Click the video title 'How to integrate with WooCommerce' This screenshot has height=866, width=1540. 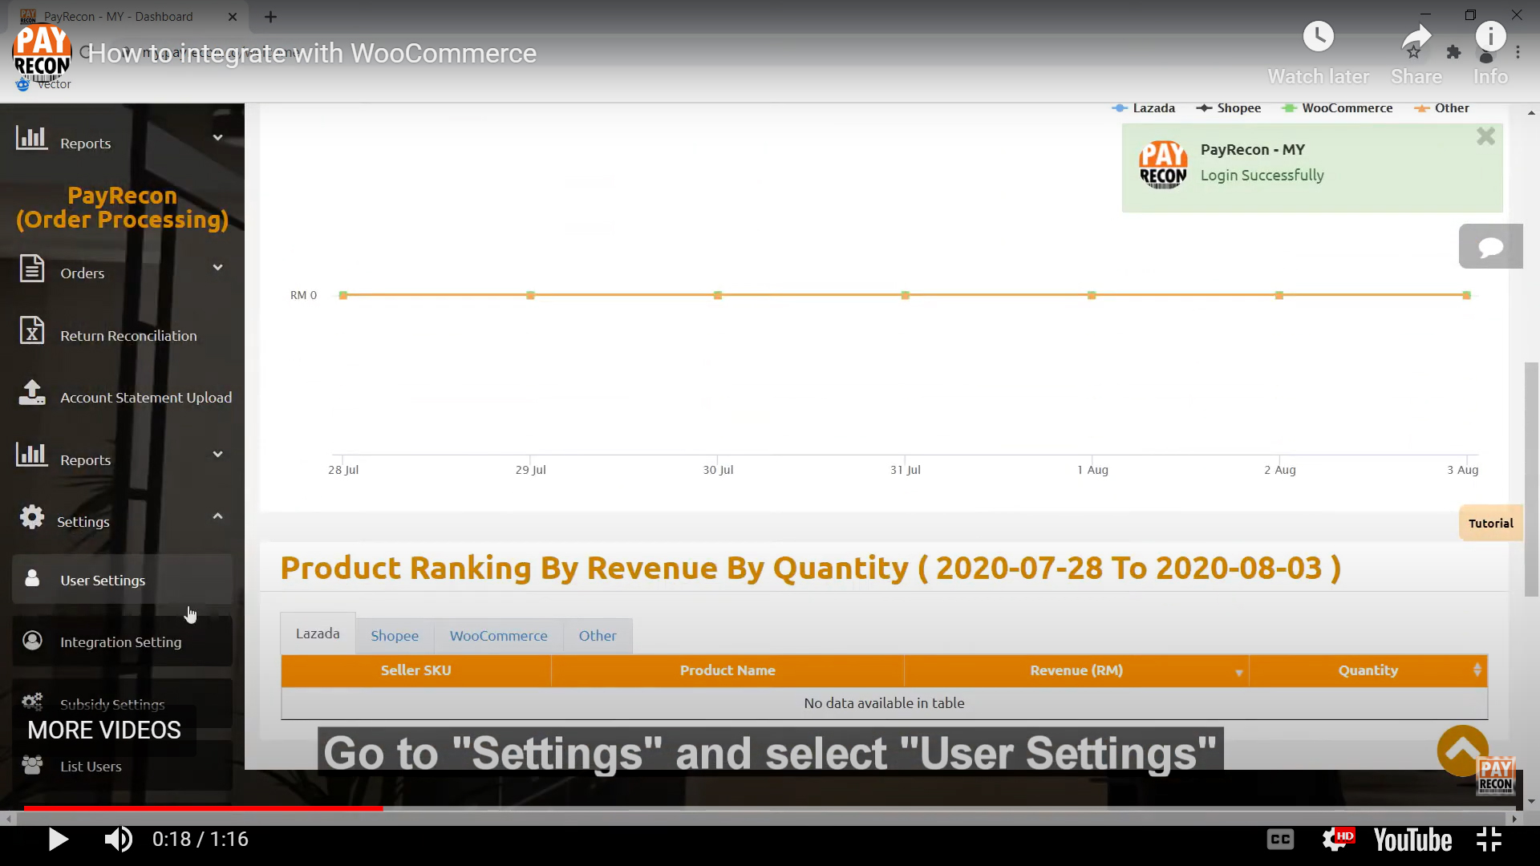point(312,54)
